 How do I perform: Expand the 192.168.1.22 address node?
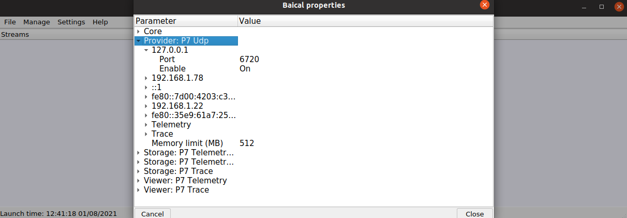coord(146,106)
